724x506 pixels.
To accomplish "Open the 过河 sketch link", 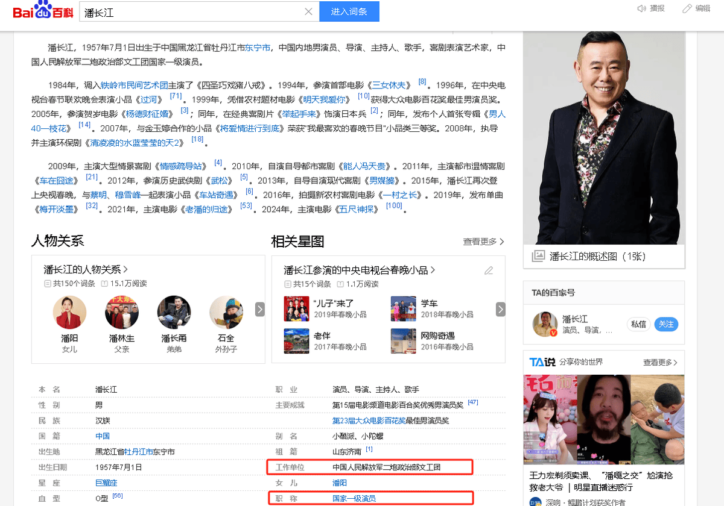I will point(148,99).
